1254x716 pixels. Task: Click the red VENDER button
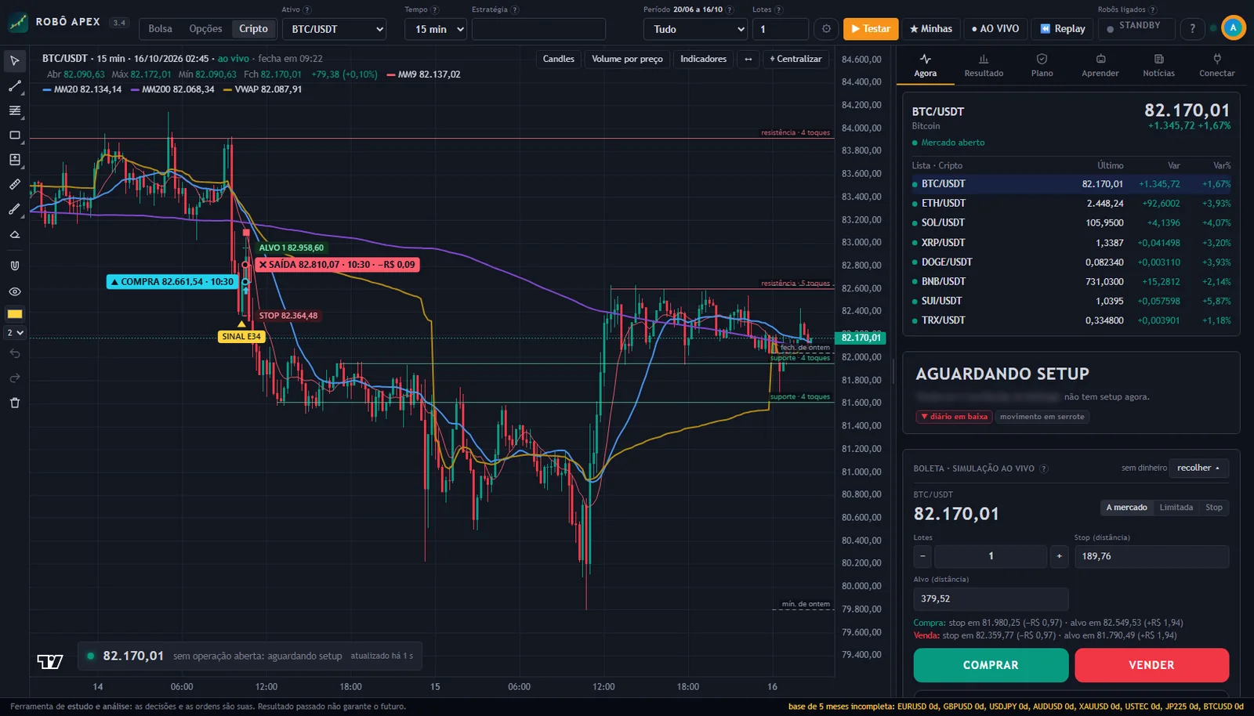(1151, 665)
